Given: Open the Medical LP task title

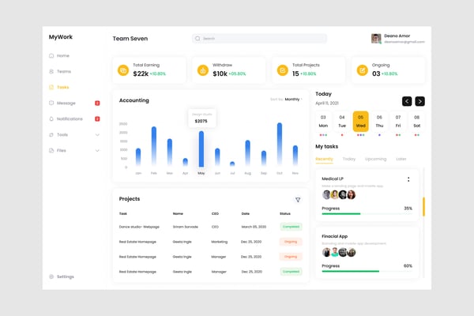Looking at the screenshot, I should 333,179.
